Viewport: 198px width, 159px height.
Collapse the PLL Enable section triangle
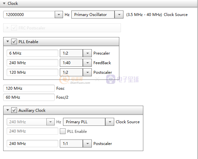pyautogui.click(x=8, y=42)
